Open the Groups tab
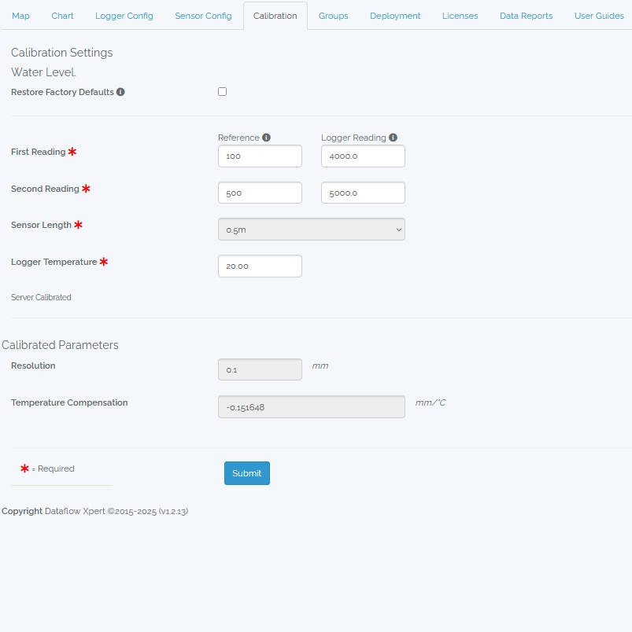 pyautogui.click(x=333, y=16)
